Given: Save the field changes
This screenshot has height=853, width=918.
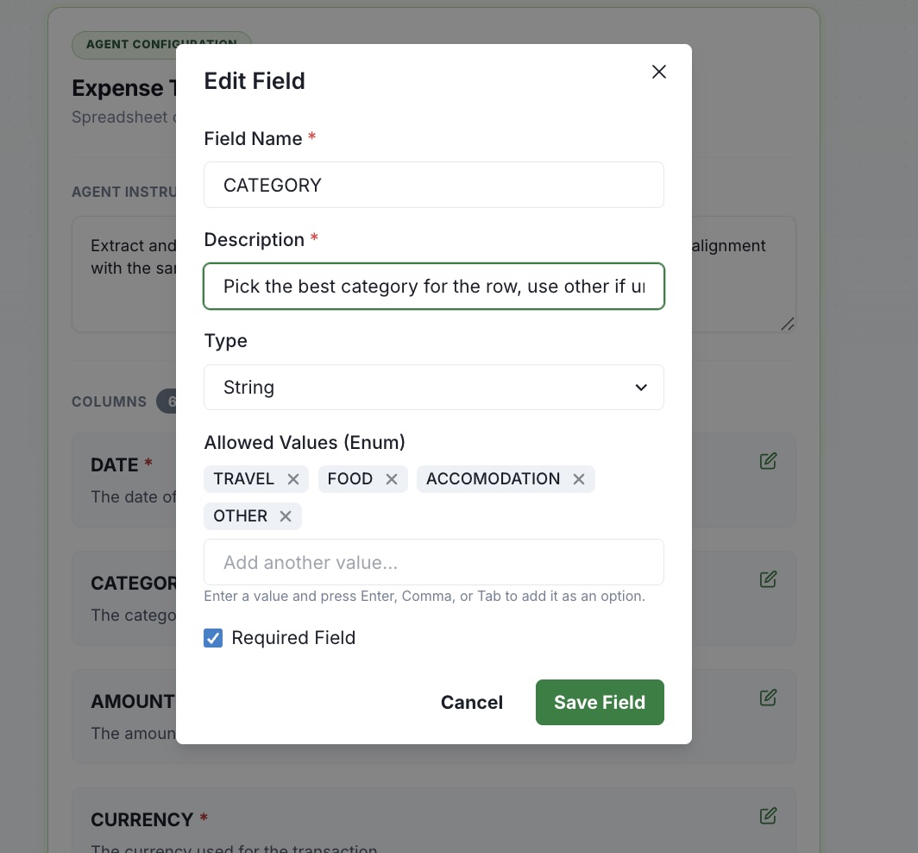Looking at the screenshot, I should [600, 702].
